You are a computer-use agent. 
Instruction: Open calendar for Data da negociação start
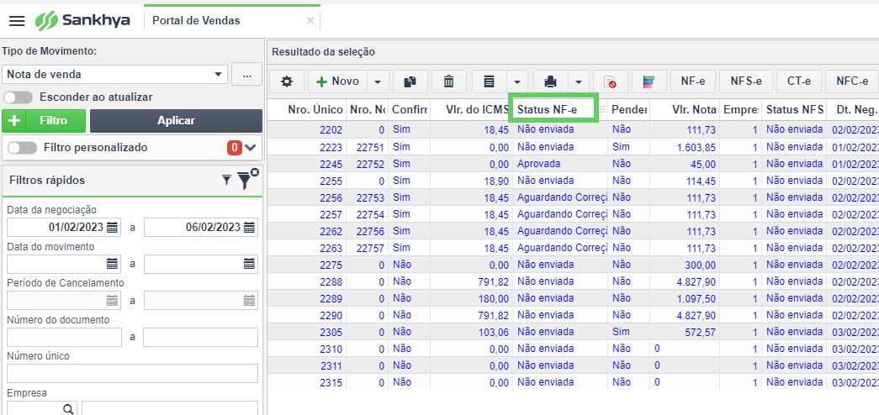tap(112, 228)
